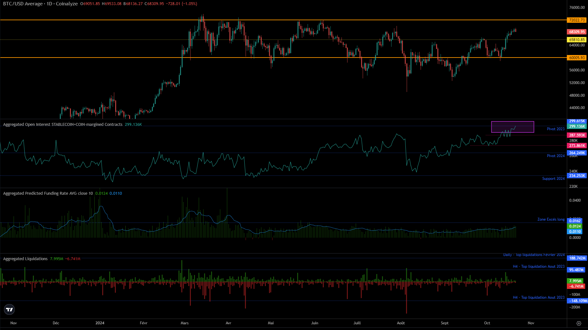Click the Pivot 2024 text label
This screenshot has width=588, height=330.
coord(555,156)
